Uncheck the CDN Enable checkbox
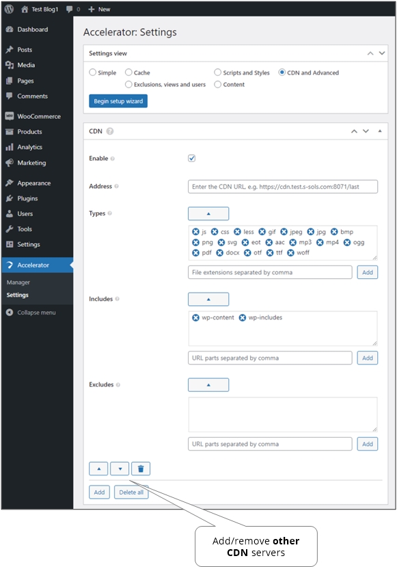This screenshot has height=567, width=397. 191,159
